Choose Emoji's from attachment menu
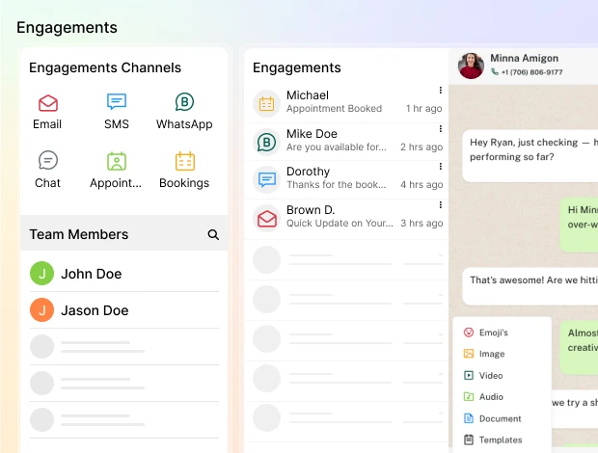The width and height of the screenshot is (598, 453). [486, 333]
